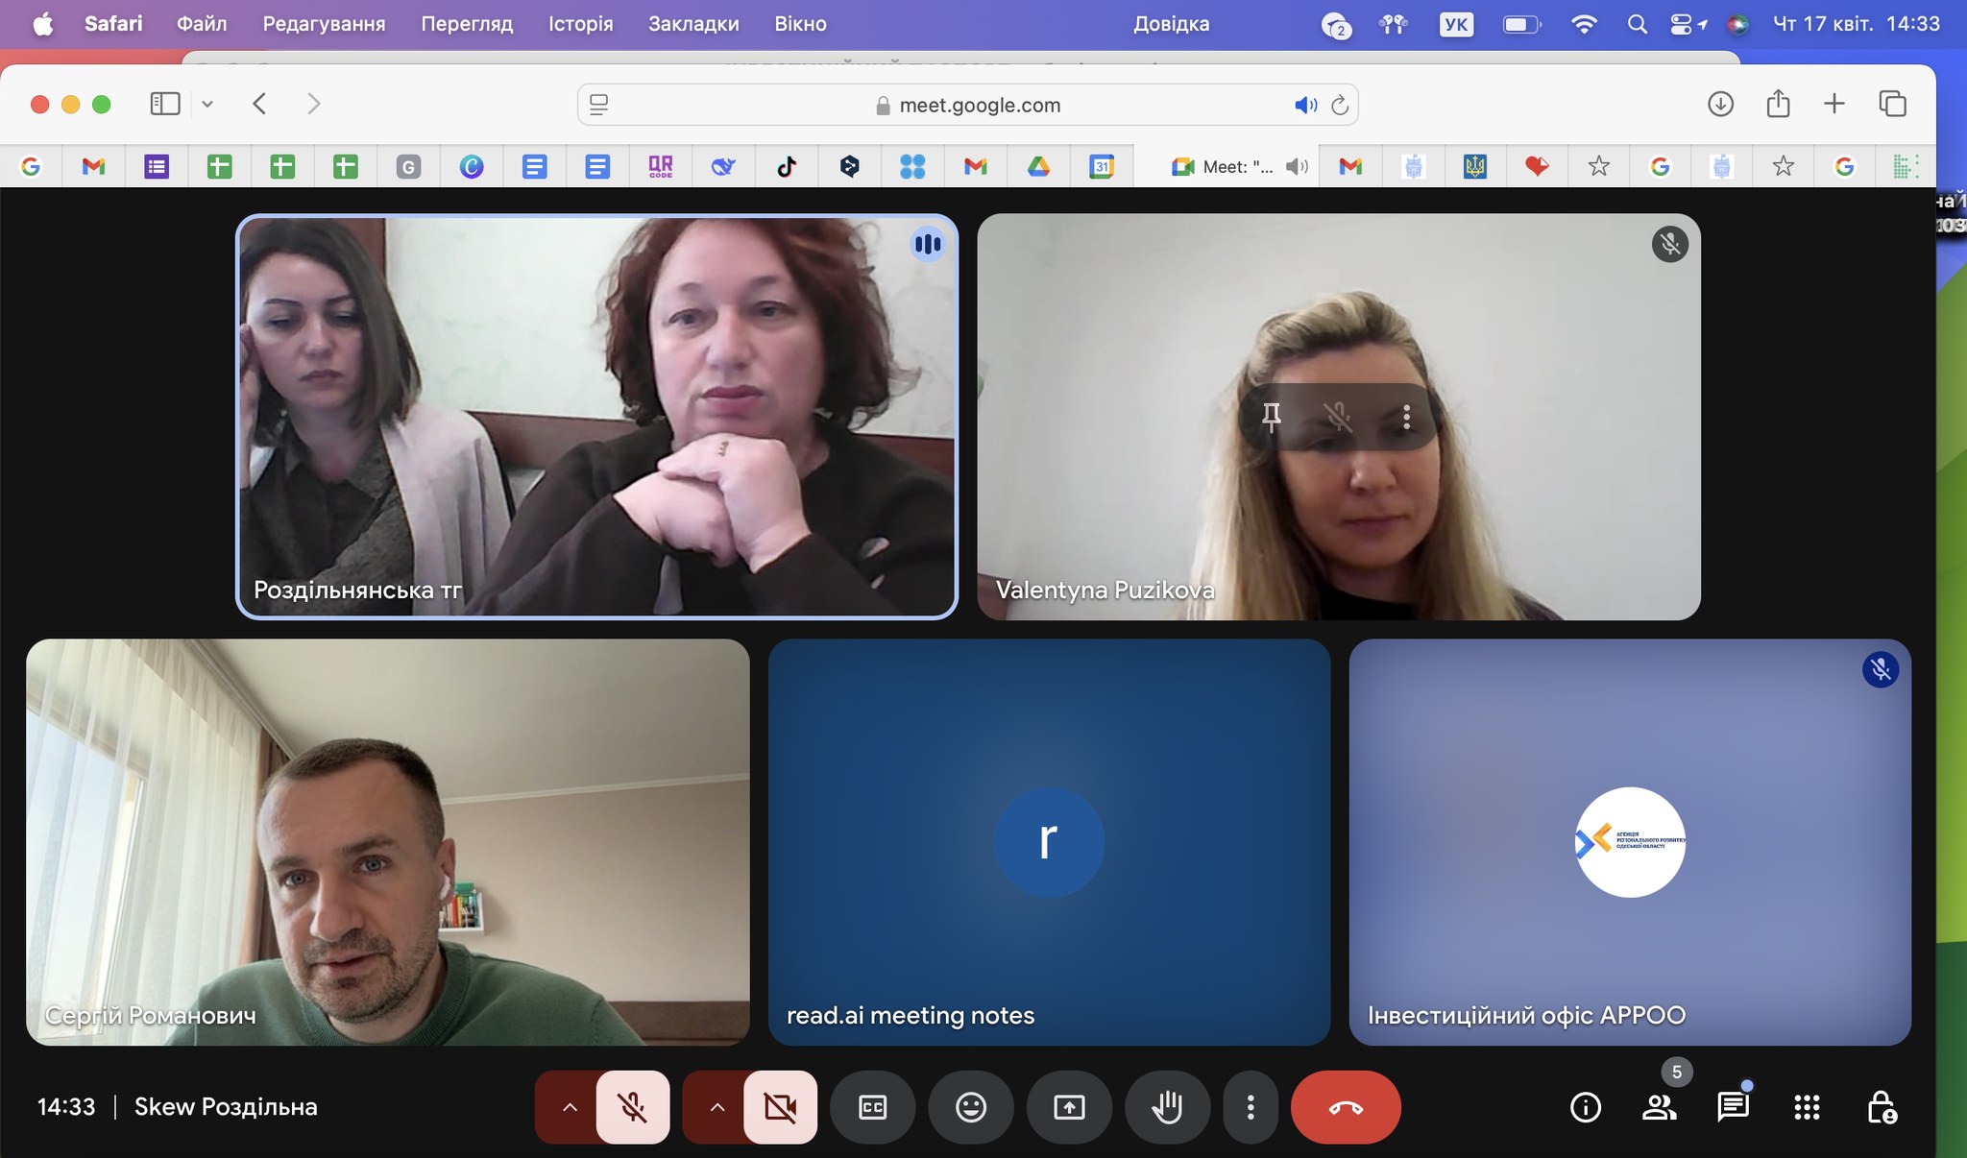Image resolution: width=1967 pixels, height=1158 pixels.
Task: Leave the call with red hang-up button
Action: click(1345, 1107)
